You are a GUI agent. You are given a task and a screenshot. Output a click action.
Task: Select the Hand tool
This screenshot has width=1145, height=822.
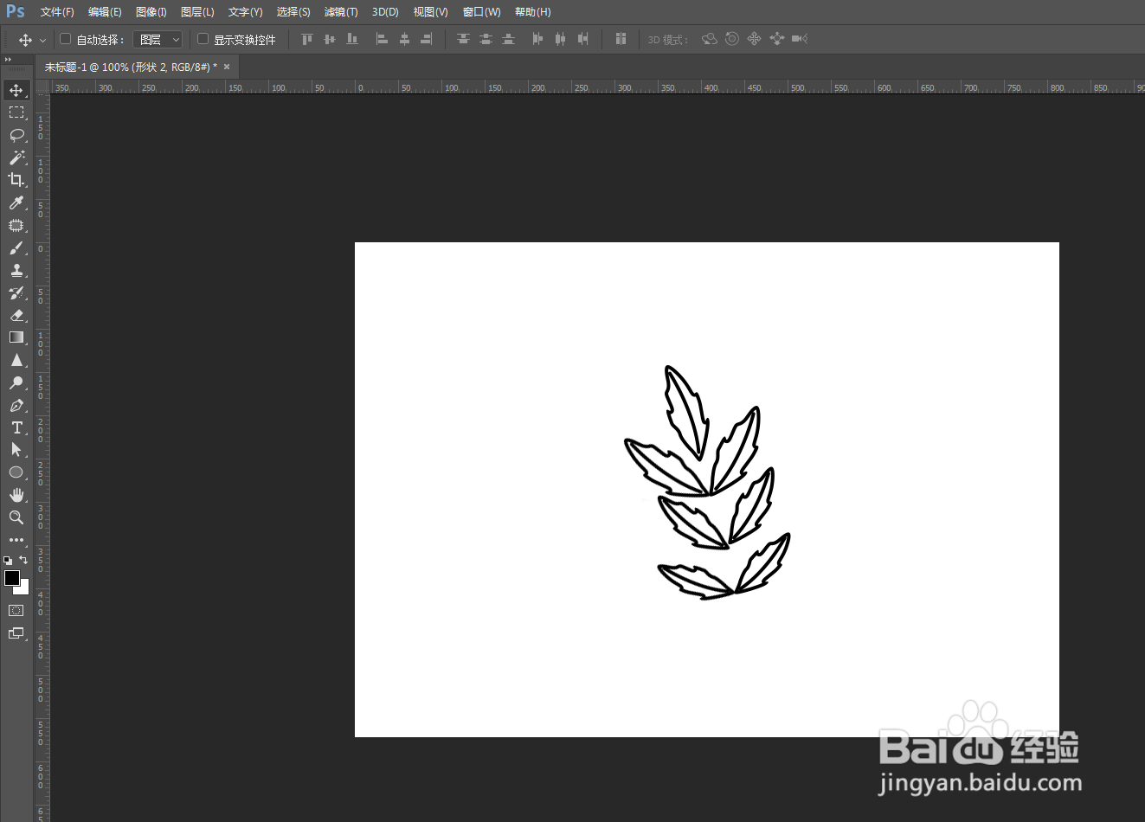16,495
